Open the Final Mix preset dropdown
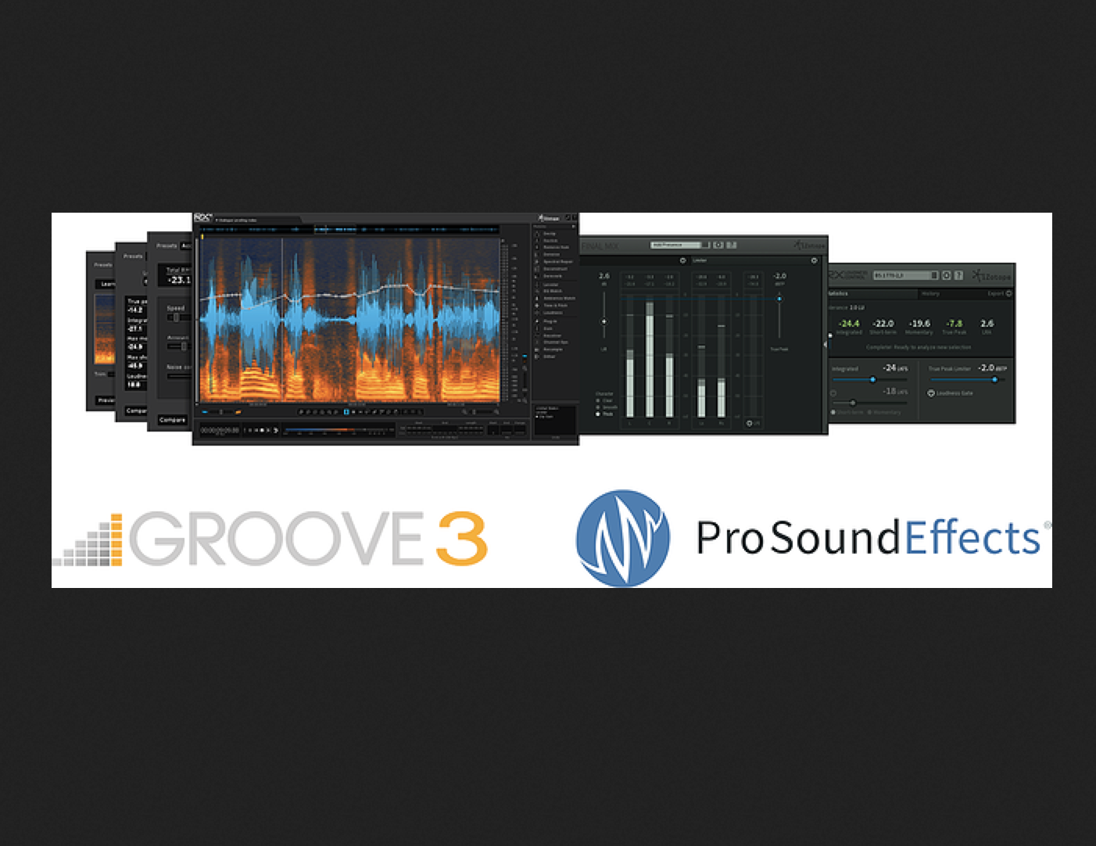Screen dimensions: 1096x846 click(680, 245)
